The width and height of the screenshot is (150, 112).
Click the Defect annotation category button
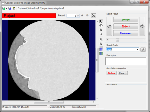[x=111, y=73]
